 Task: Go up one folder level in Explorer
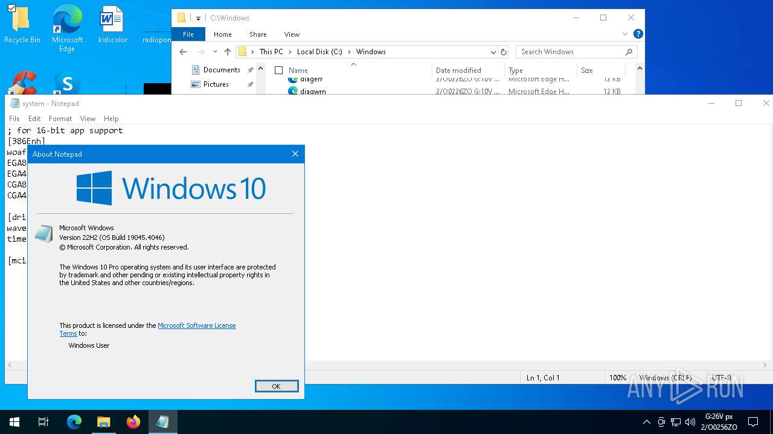pyautogui.click(x=228, y=52)
